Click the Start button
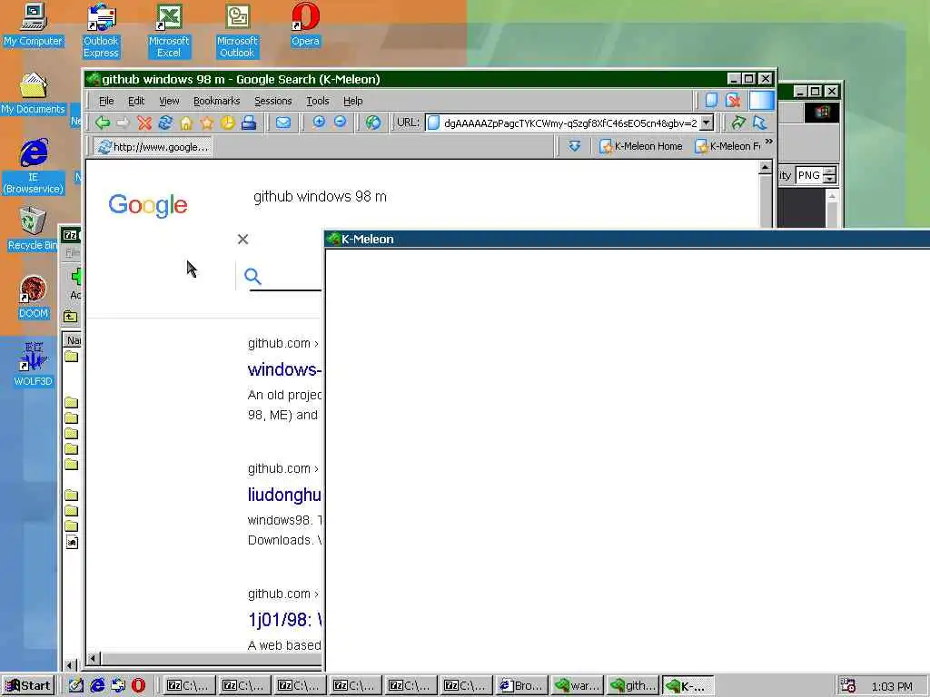930x697 pixels. point(28,686)
